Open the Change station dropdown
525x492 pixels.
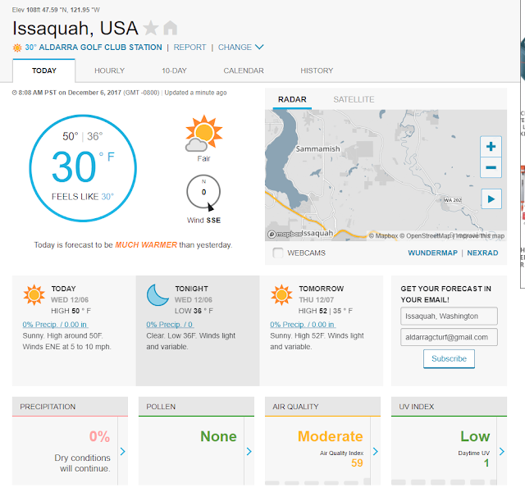pyautogui.click(x=241, y=48)
